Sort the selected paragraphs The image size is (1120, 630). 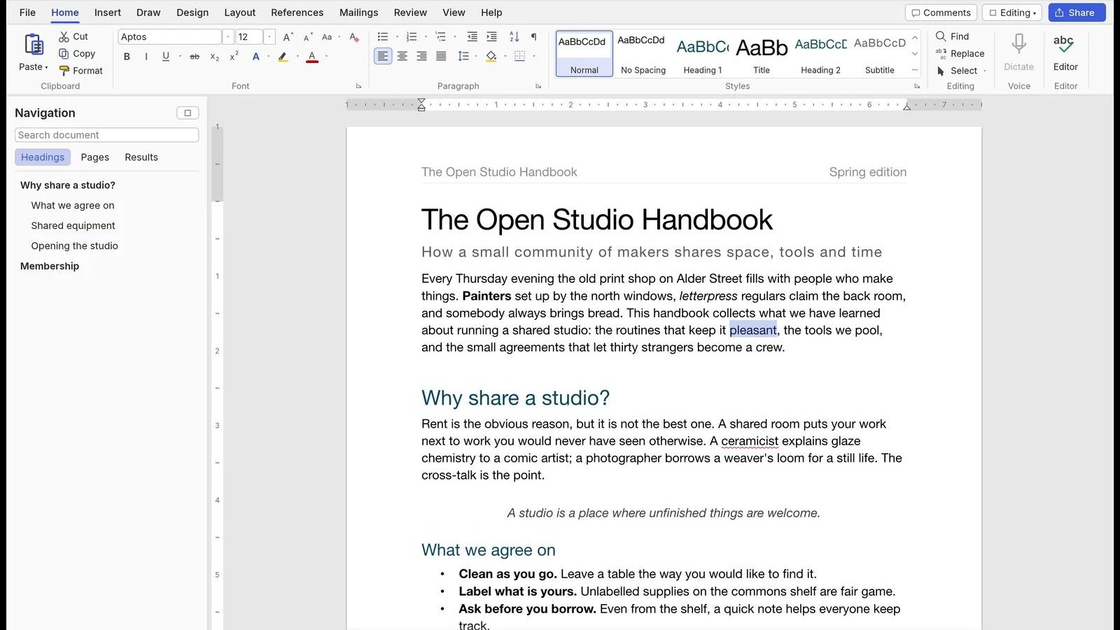click(x=514, y=37)
